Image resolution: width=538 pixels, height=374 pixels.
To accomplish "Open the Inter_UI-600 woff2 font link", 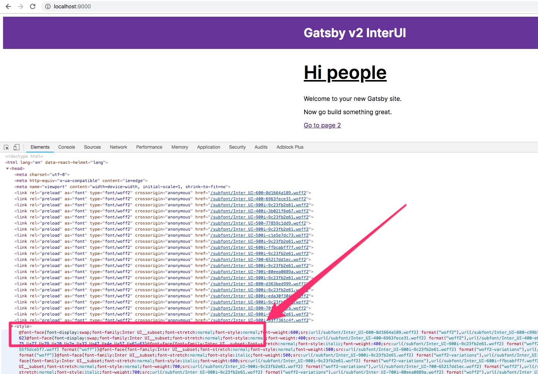I will click(260, 192).
